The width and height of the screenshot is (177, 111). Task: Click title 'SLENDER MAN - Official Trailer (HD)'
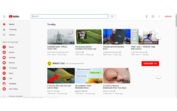point(57,48)
